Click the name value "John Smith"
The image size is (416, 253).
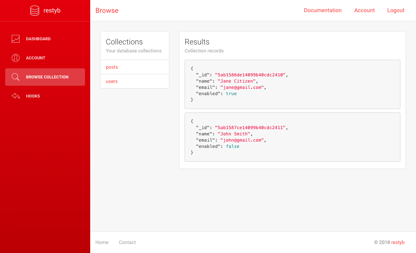click(x=234, y=134)
